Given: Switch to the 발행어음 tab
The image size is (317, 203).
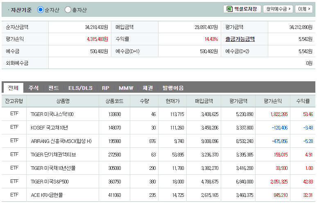Looking at the screenshot, I should (x=173, y=88).
